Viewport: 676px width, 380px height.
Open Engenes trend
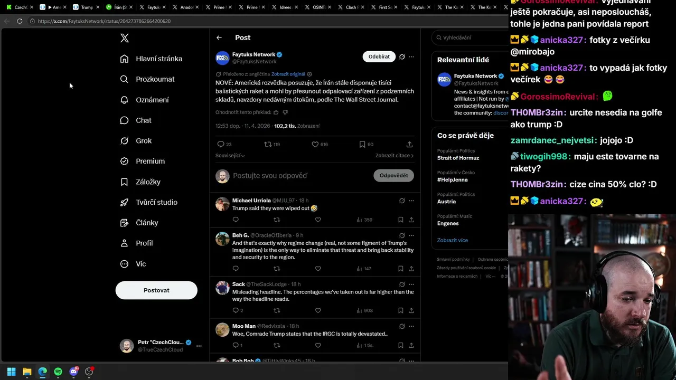(448, 223)
